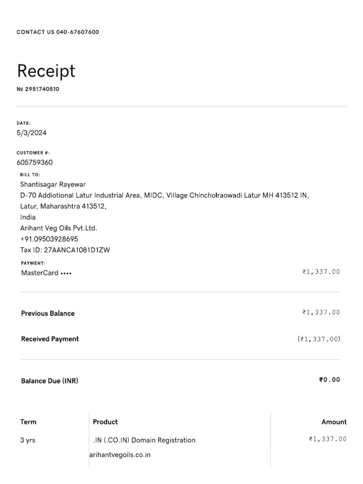Click the Previous Balance label

[48, 313]
